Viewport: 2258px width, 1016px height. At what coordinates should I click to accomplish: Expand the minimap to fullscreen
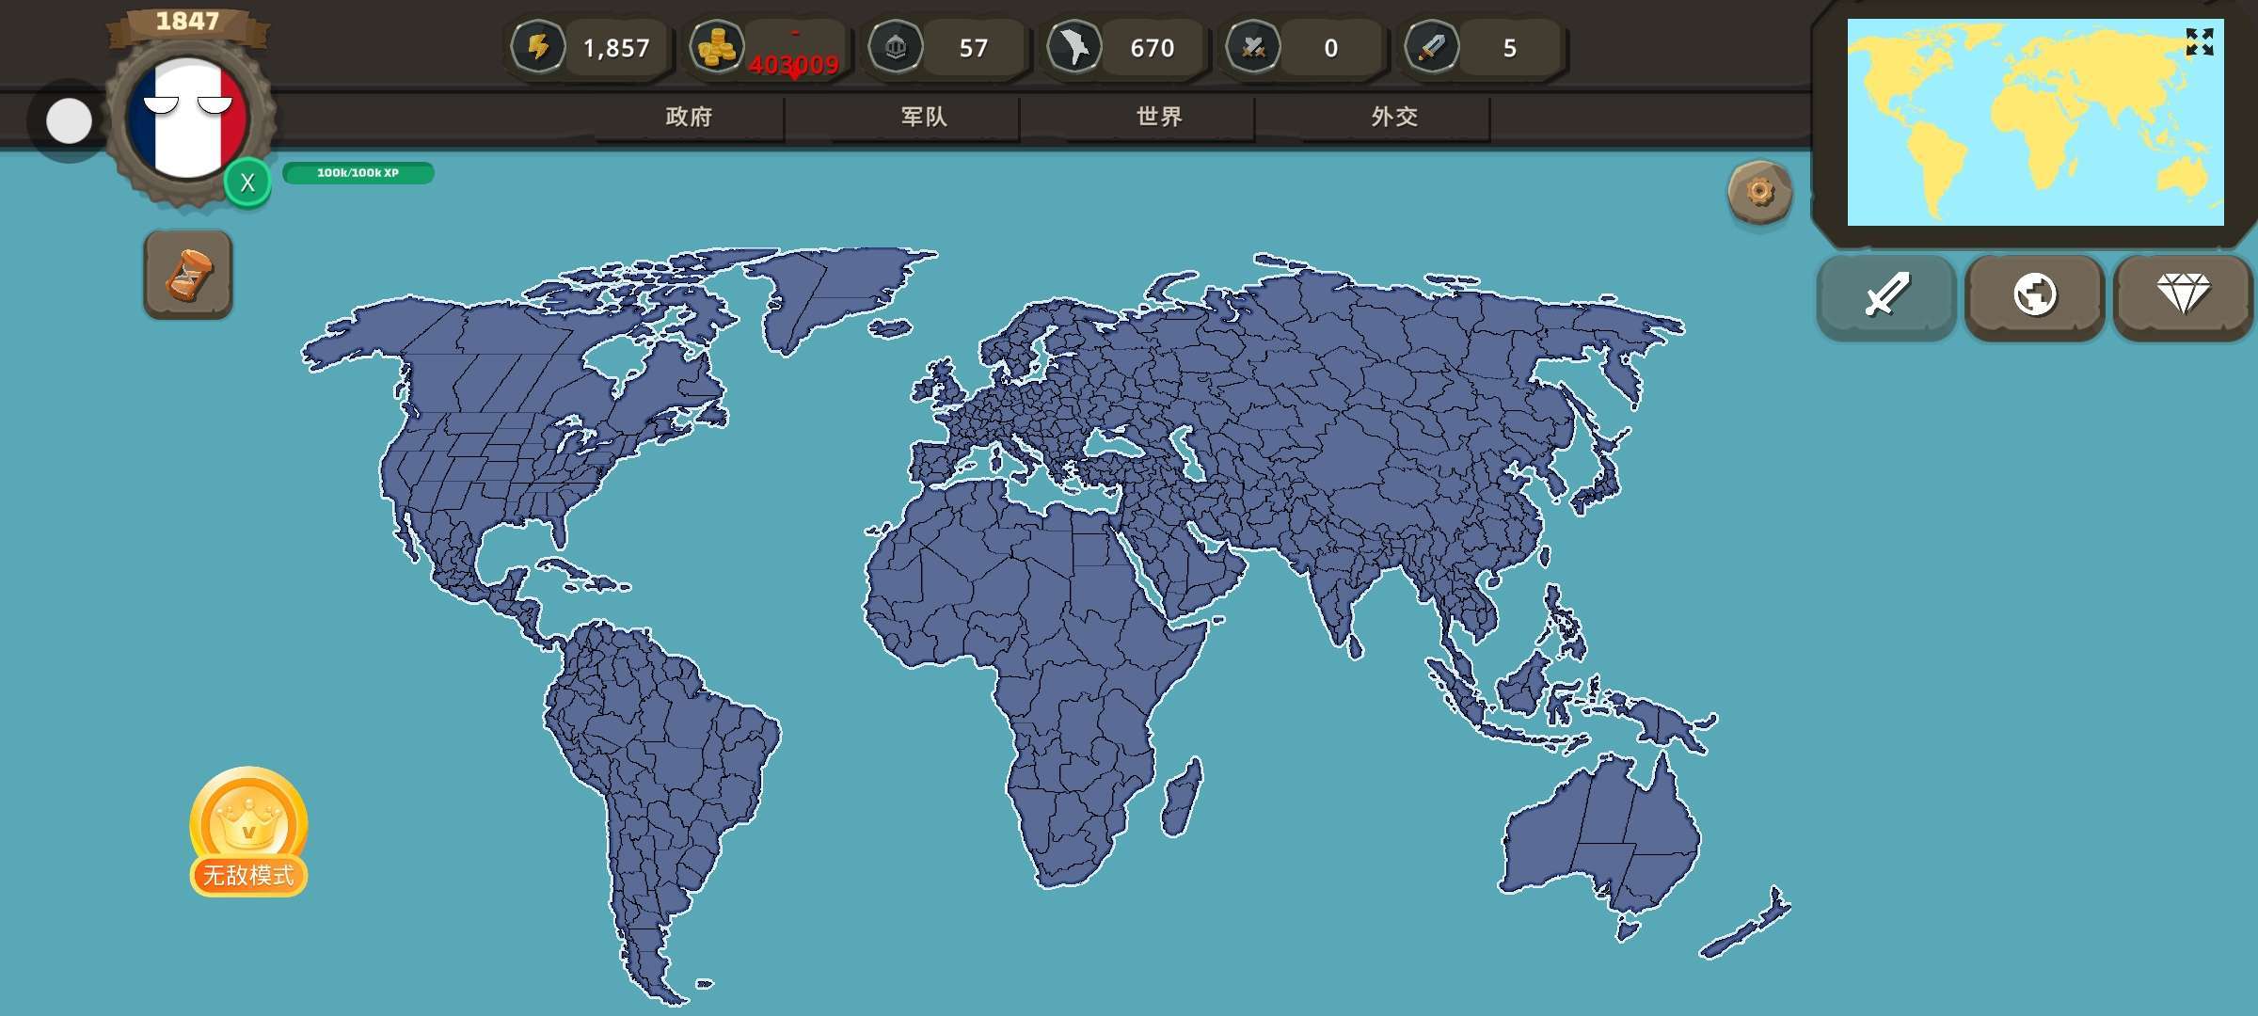click(x=2199, y=42)
